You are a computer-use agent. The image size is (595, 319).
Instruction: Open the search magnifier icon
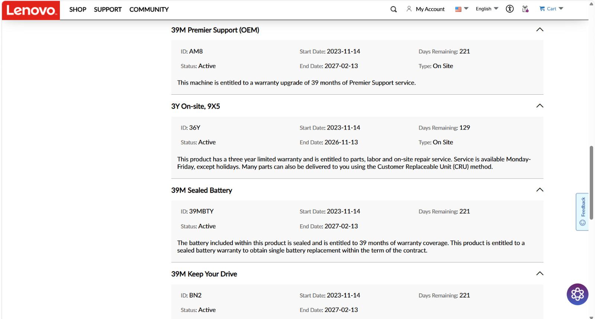click(393, 9)
